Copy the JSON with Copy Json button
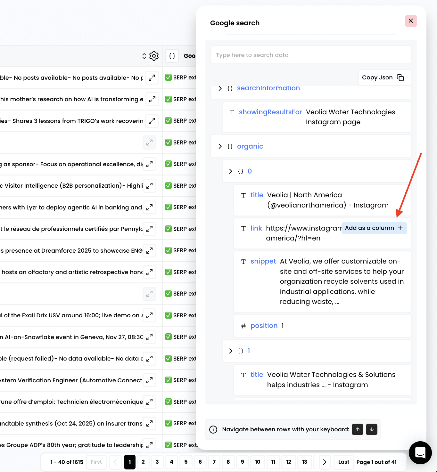The image size is (437, 472). click(384, 77)
